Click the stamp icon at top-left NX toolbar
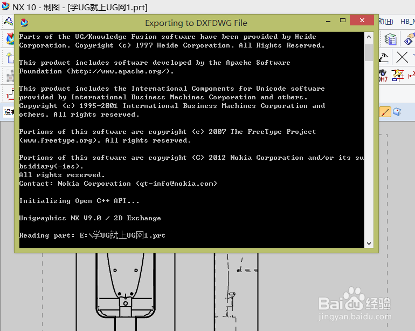This screenshot has width=415, height=331. pos(8,22)
